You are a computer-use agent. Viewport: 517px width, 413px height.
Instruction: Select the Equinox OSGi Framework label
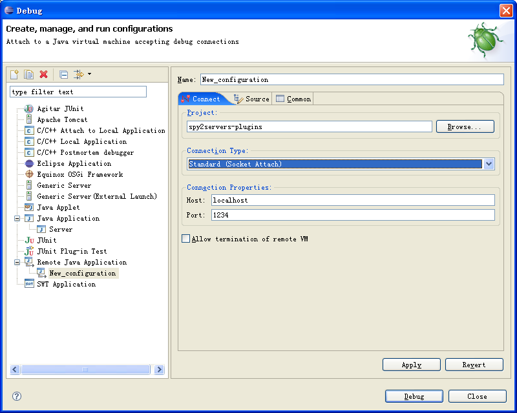[80, 174]
